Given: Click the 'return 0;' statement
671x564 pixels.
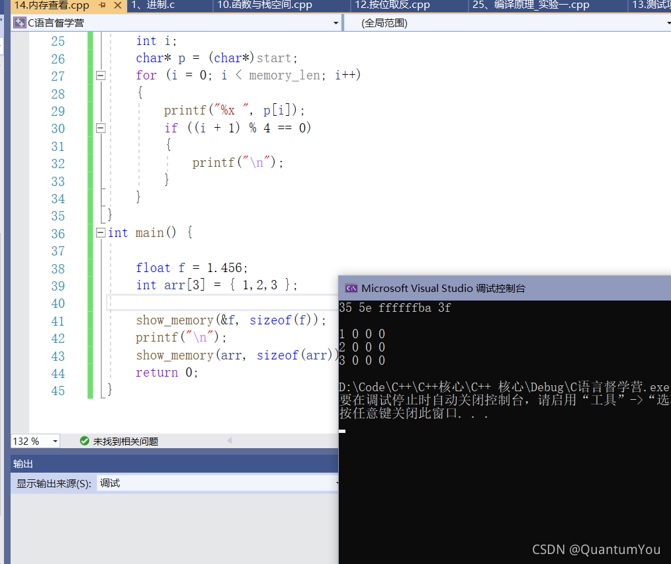Looking at the screenshot, I should pyautogui.click(x=167, y=373).
